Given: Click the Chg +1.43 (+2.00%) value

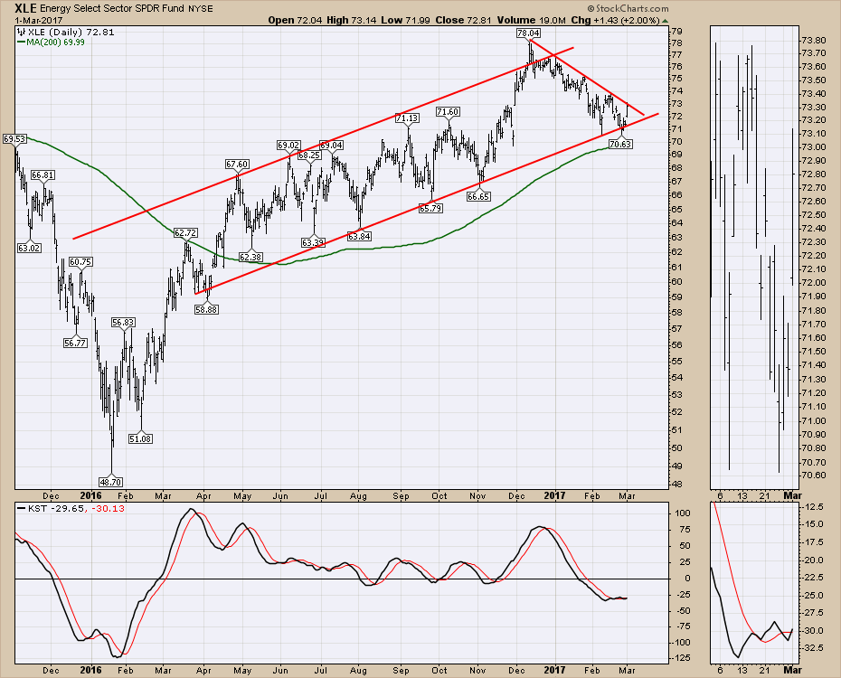Looking at the screenshot, I should coord(615,20).
